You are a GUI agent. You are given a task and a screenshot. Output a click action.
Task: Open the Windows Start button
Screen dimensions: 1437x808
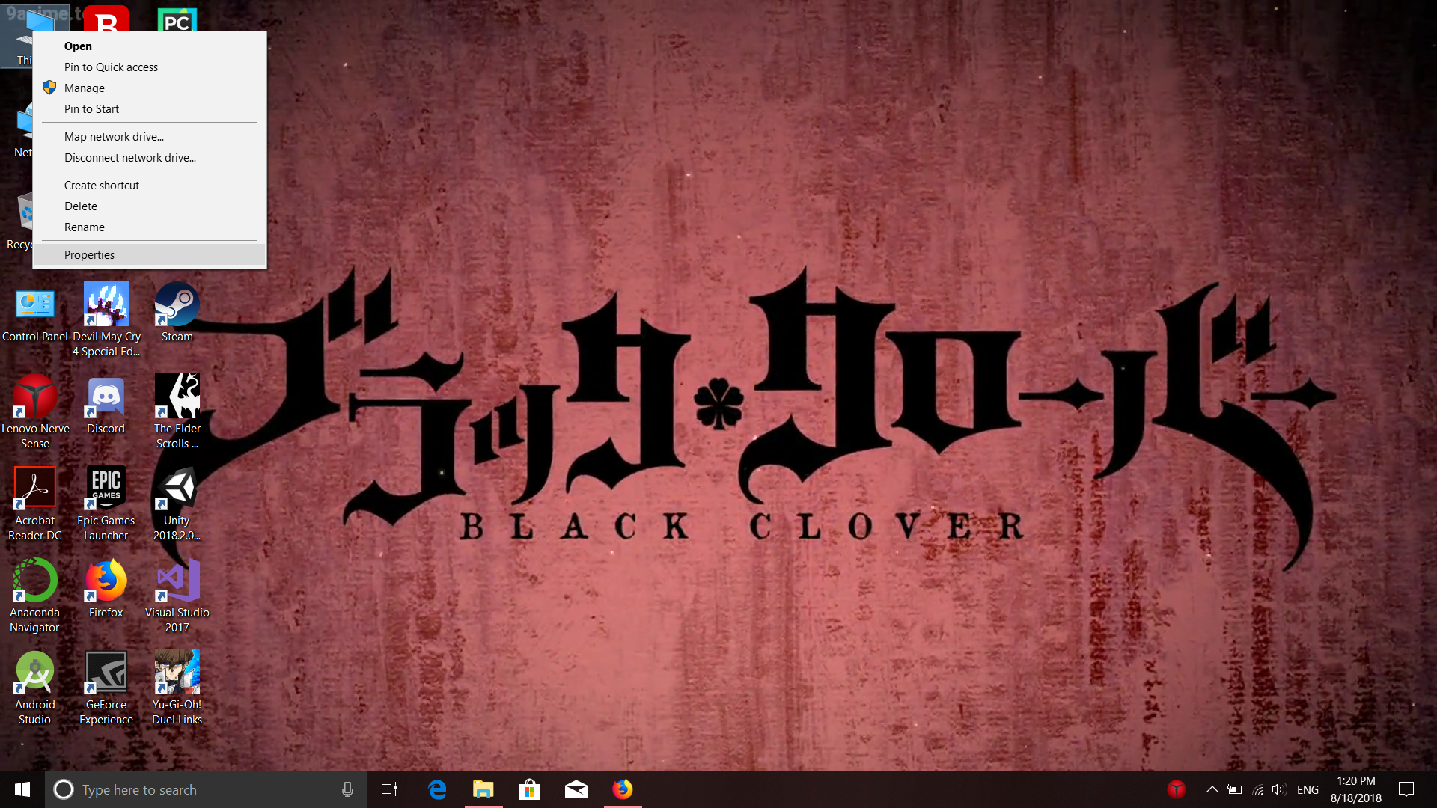(22, 789)
